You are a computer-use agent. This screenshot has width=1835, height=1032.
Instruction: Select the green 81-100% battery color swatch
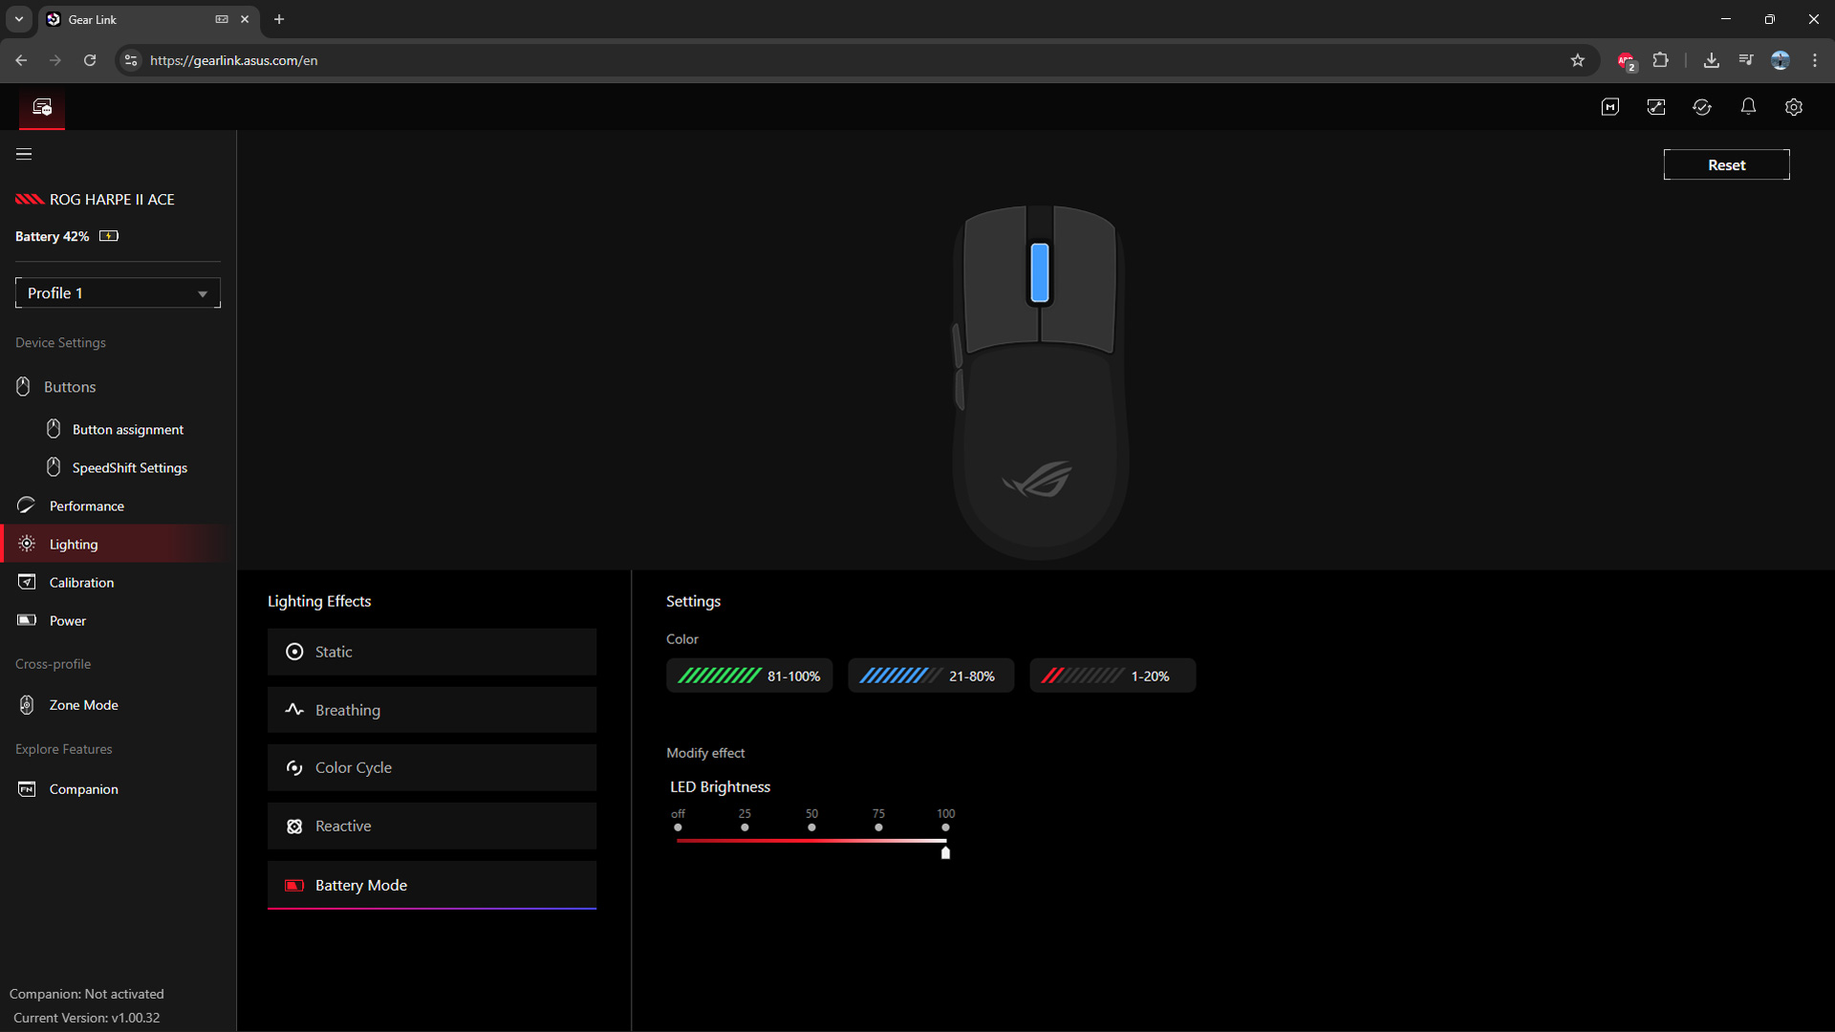point(748,676)
